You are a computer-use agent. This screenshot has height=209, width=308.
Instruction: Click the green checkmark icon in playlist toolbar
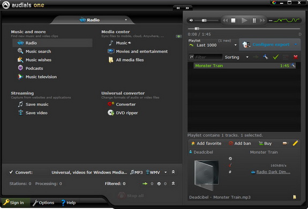[x=276, y=57]
